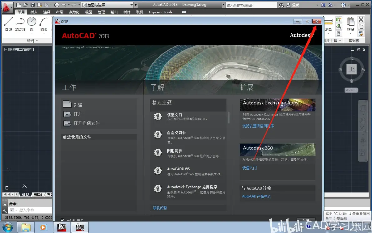Click the 精选主题 list scrollbar
This screenshot has width=372, height=233.
[228, 117]
